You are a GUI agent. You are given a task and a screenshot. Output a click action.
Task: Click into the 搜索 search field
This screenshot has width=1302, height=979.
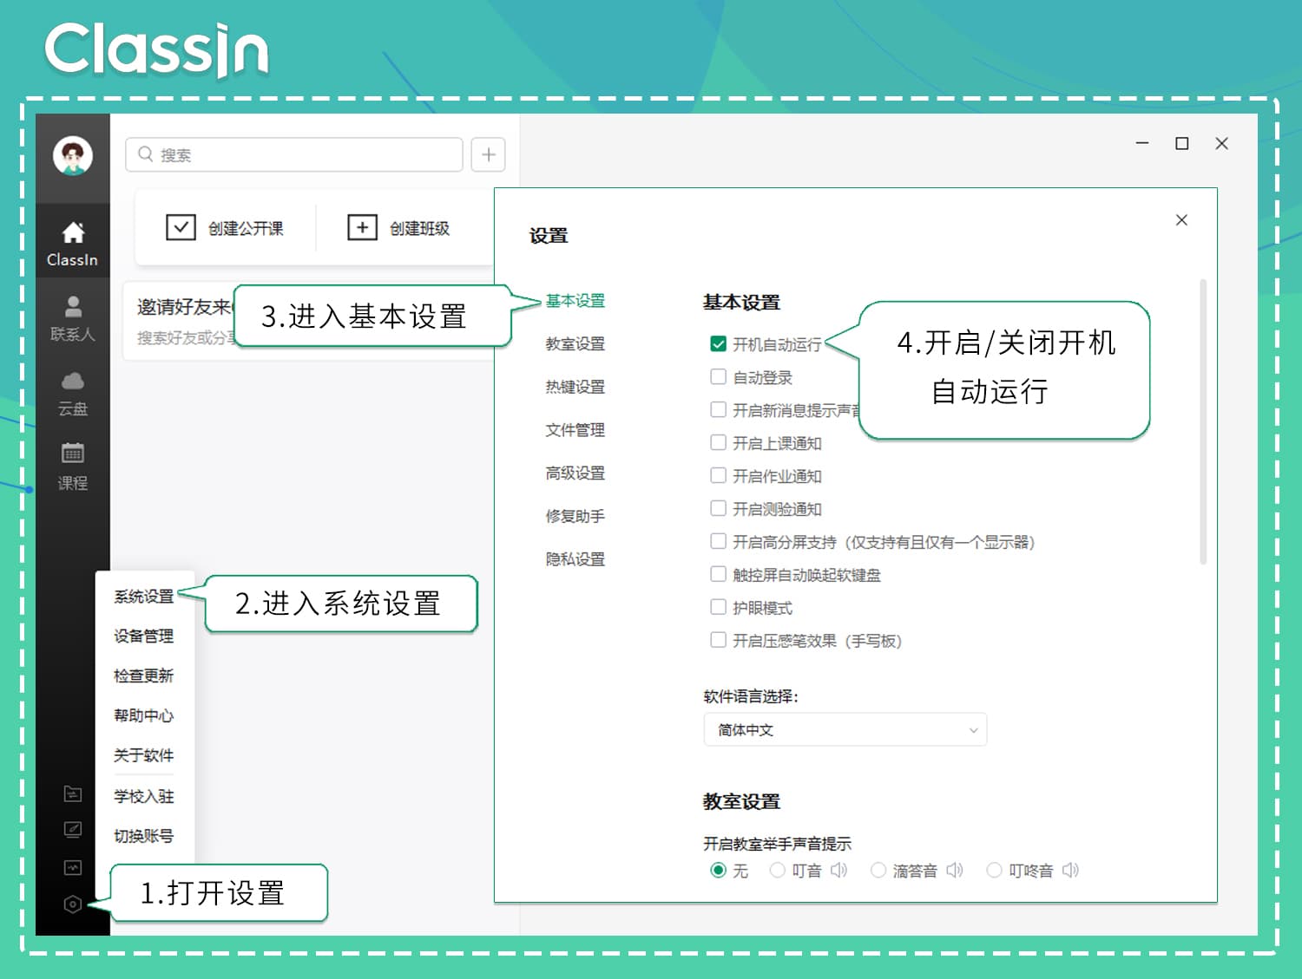294,154
